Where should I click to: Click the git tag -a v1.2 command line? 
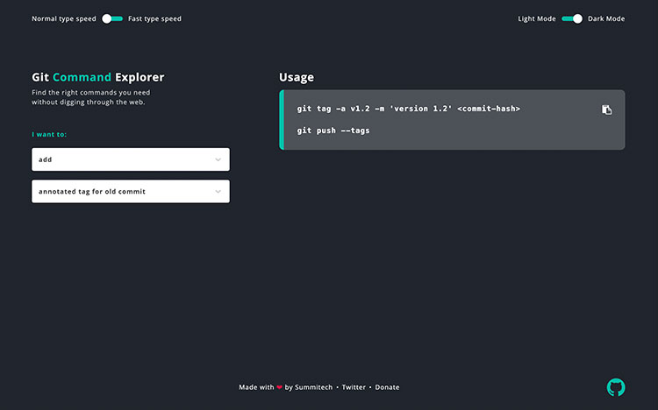tap(408, 109)
